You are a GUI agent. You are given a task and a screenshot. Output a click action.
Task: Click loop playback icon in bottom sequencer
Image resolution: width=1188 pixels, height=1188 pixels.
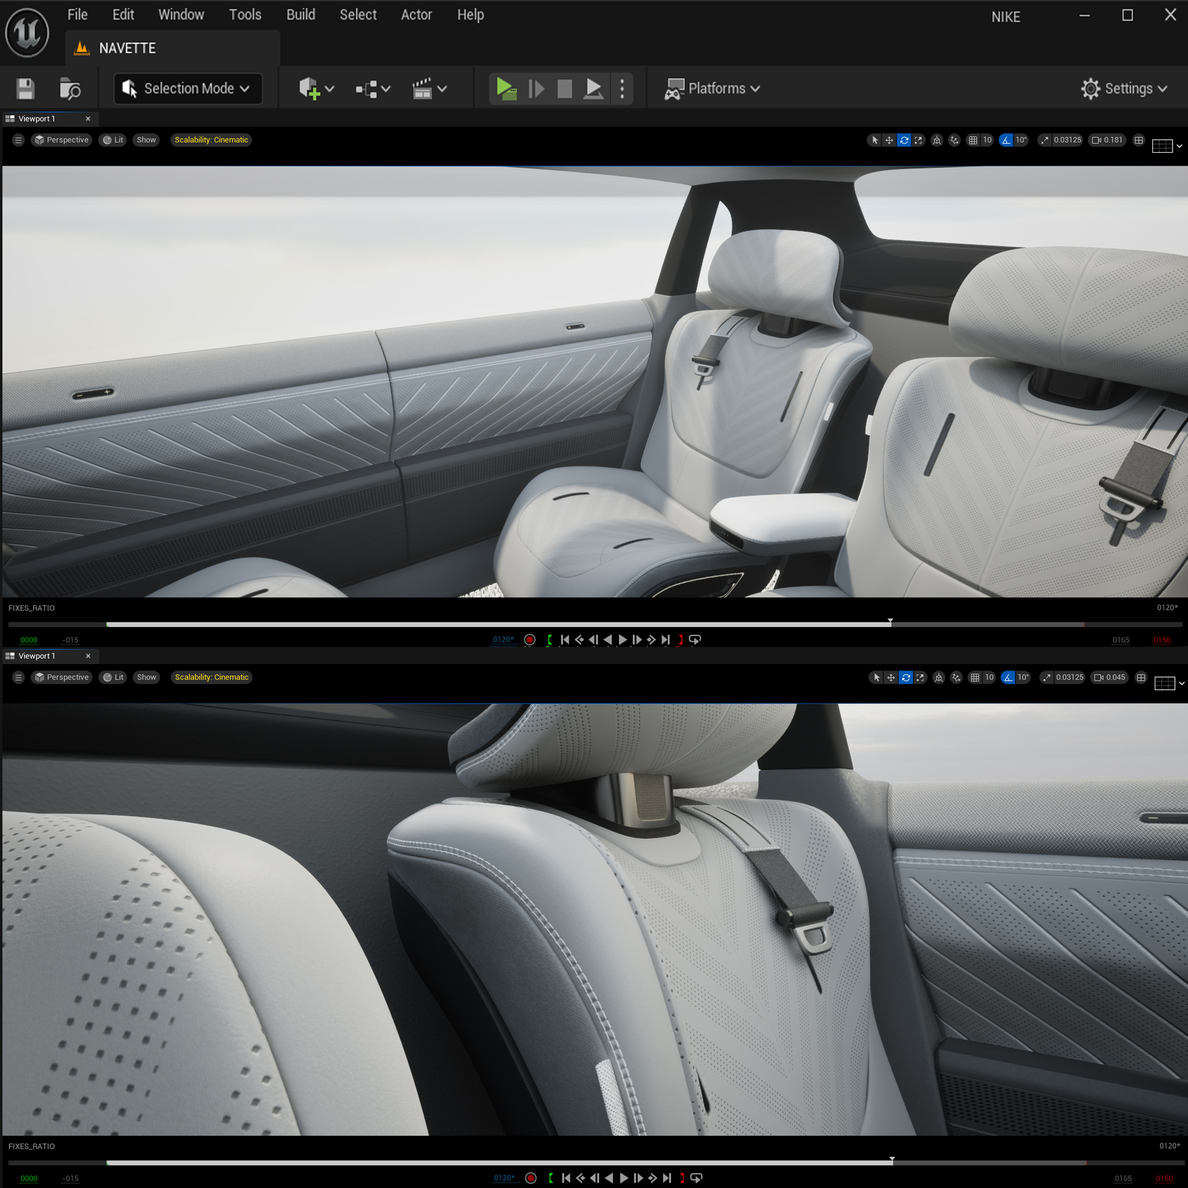click(x=696, y=1177)
